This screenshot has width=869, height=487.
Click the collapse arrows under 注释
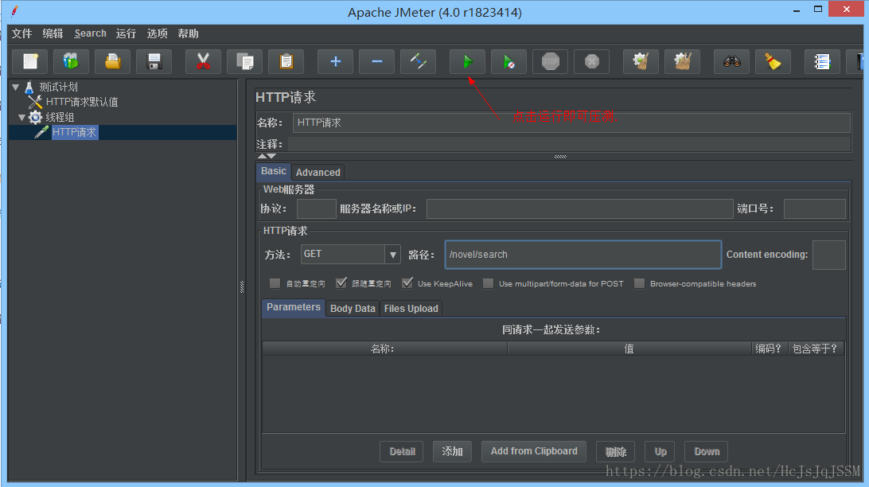267,156
